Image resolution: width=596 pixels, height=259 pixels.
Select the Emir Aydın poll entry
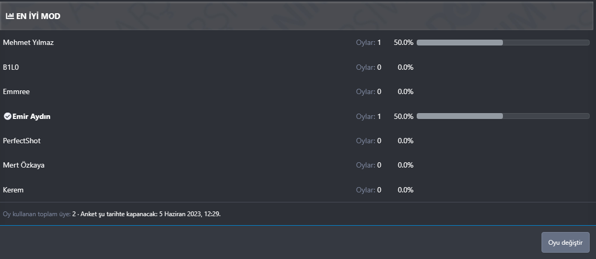[x=31, y=116]
